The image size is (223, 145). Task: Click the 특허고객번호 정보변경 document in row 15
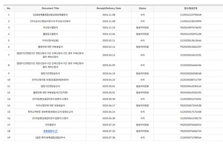tap(50, 112)
